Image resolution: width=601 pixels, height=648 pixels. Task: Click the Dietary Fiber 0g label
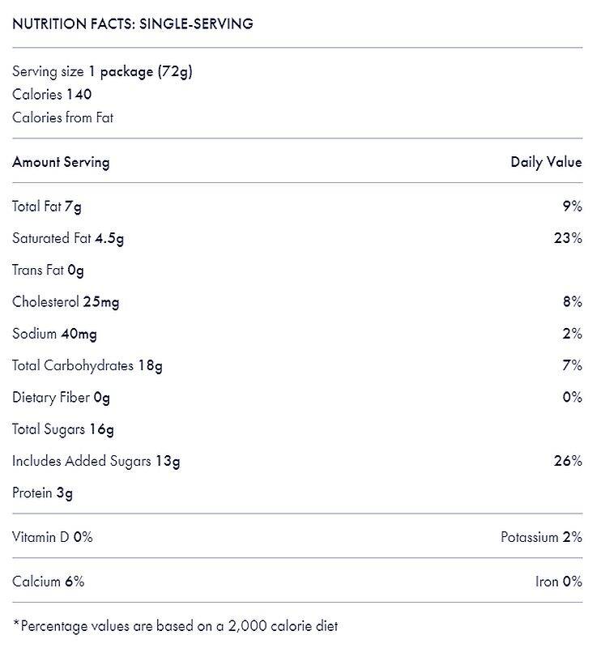61,397
